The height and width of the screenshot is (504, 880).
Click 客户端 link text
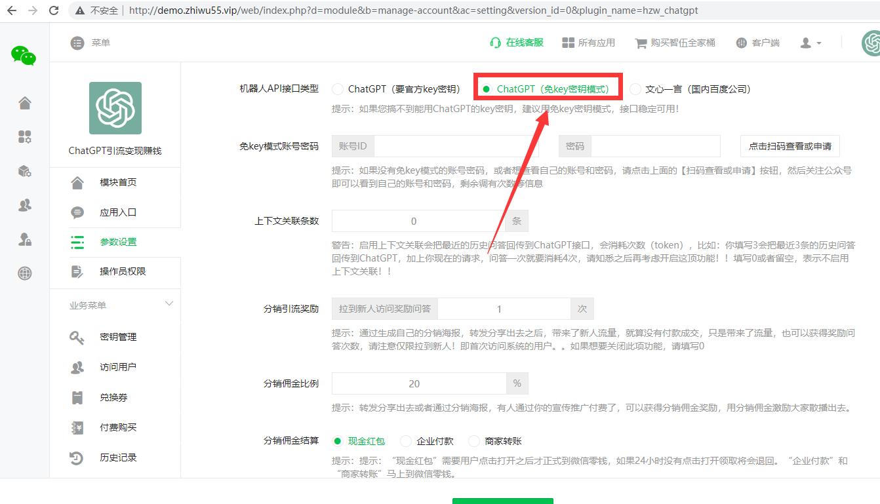(766, 43)
